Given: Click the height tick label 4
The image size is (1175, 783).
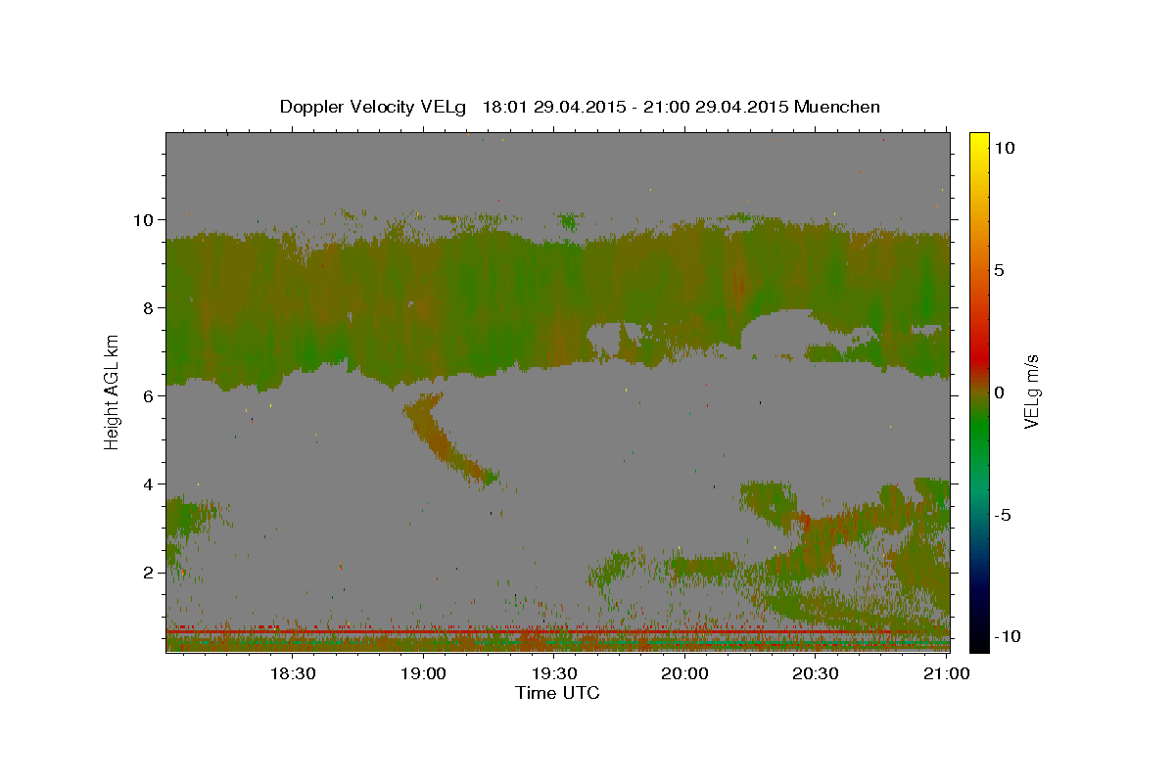Looking at the screenshot, I should click(150, 484).
